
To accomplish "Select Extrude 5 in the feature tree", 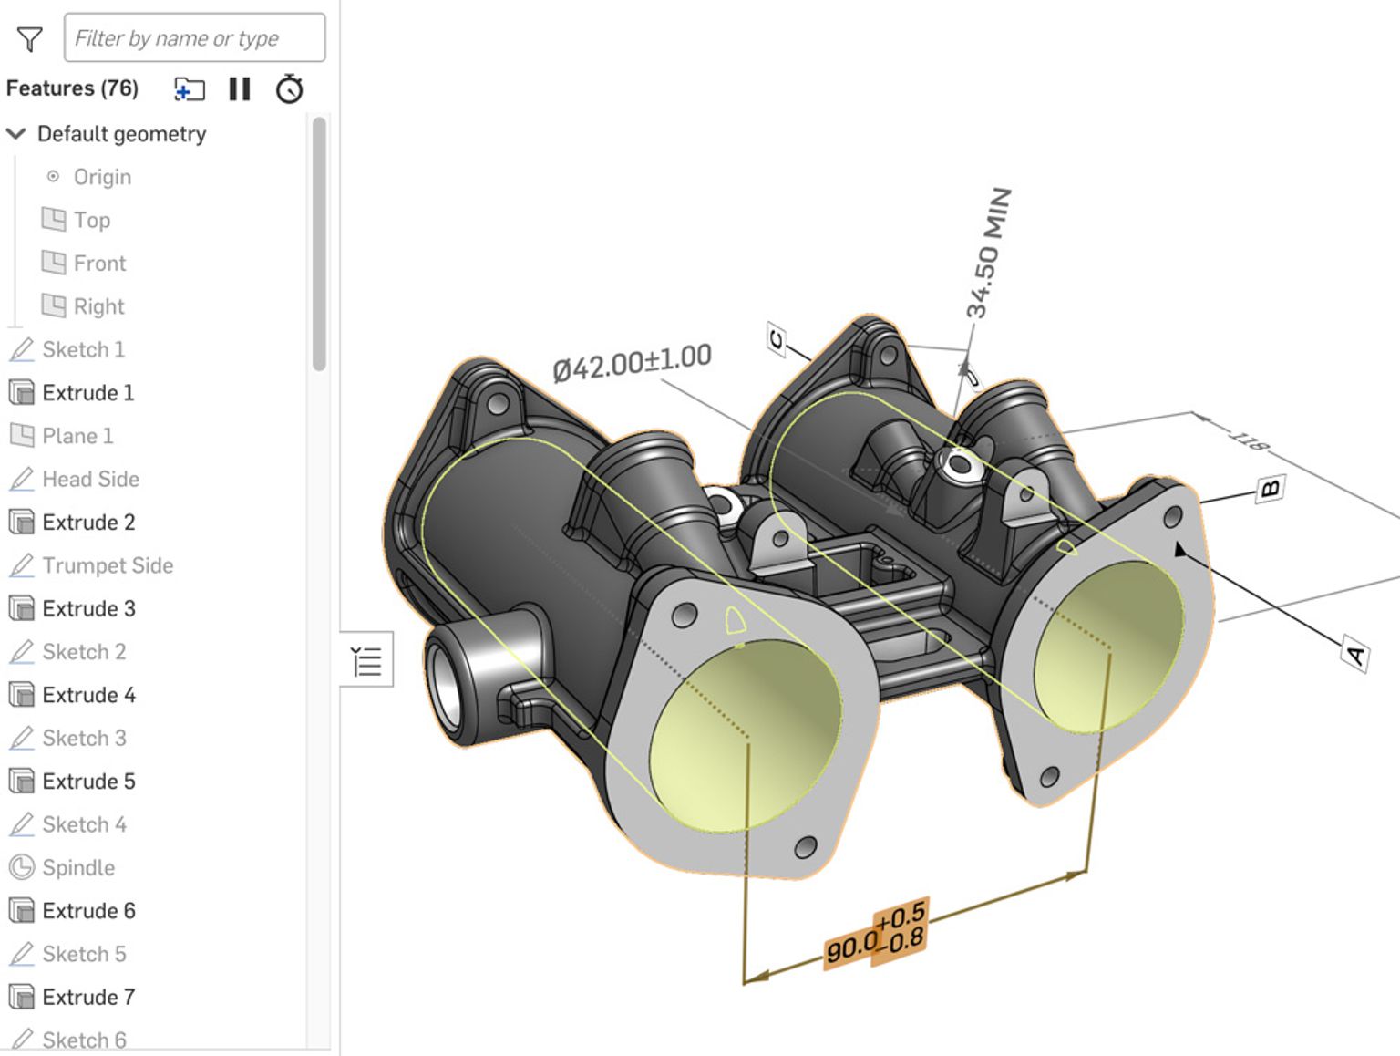I will 88,781.
